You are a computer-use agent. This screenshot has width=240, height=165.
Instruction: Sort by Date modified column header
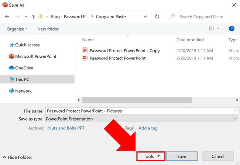pos(190,40)
